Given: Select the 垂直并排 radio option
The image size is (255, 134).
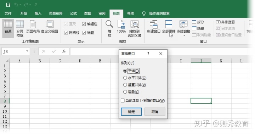Looking at the screenshot, I should click(x=125, y=85).
